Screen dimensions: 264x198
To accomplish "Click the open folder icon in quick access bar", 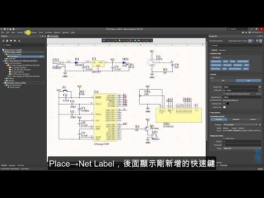I will click(x=10, y=29).
